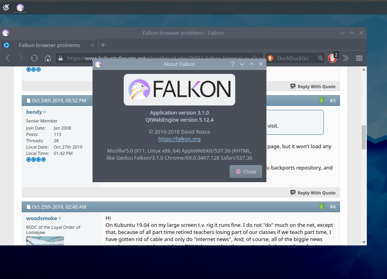This screenshot has height=279, width=387.
Task: Click the browser back arrow
Action: point(7,58)
